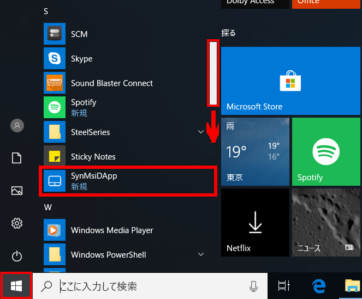This screenshot has width=362, height=299.
Task: Launch Sticky Notes app
Action: pyautogui.click(x=124, y=156)
